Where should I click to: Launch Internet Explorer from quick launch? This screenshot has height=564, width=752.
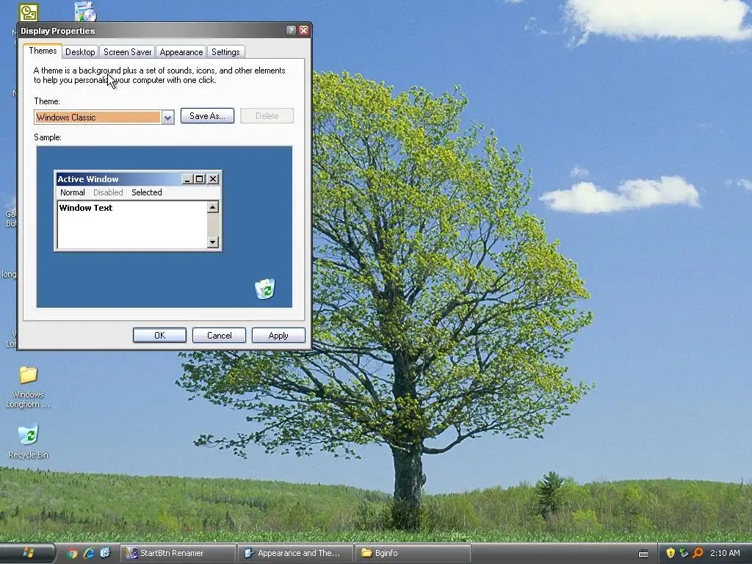89,553
